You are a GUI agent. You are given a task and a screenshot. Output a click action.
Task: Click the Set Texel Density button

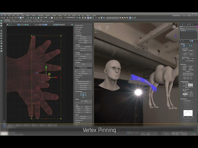[x=83, y=37]
